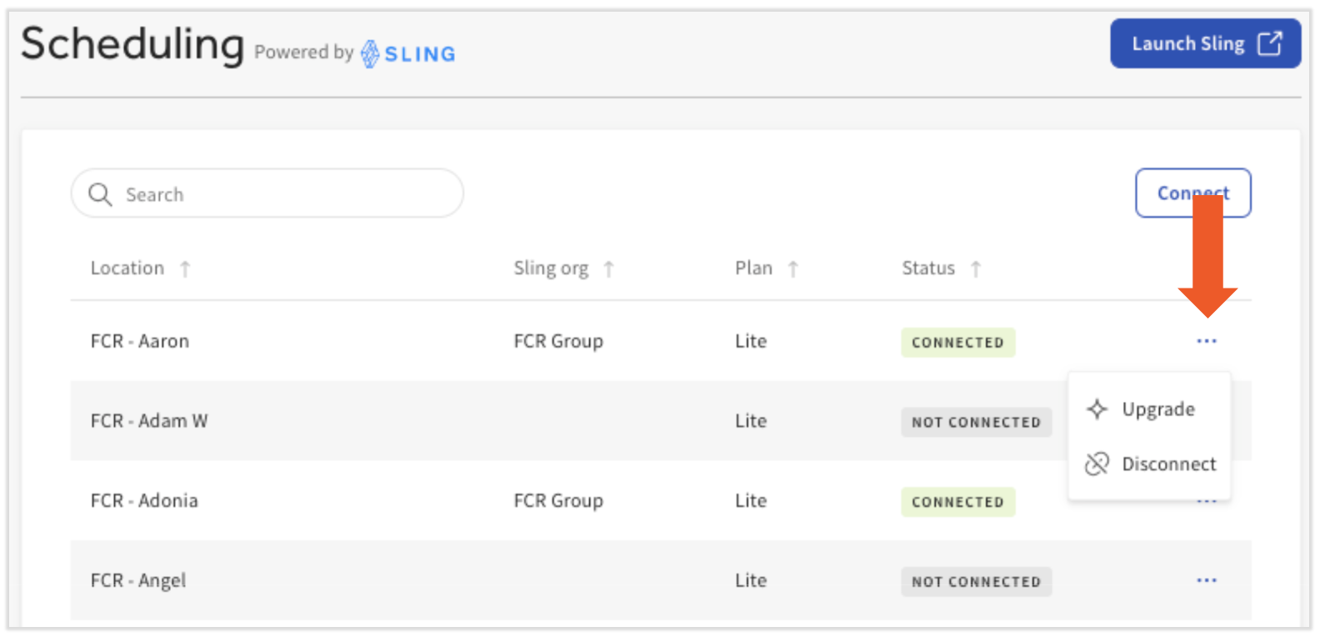The image size is (1320, 637).
Task: Open the three-dot menu for FCR - Angel
Action: [x=1206, y=580]
